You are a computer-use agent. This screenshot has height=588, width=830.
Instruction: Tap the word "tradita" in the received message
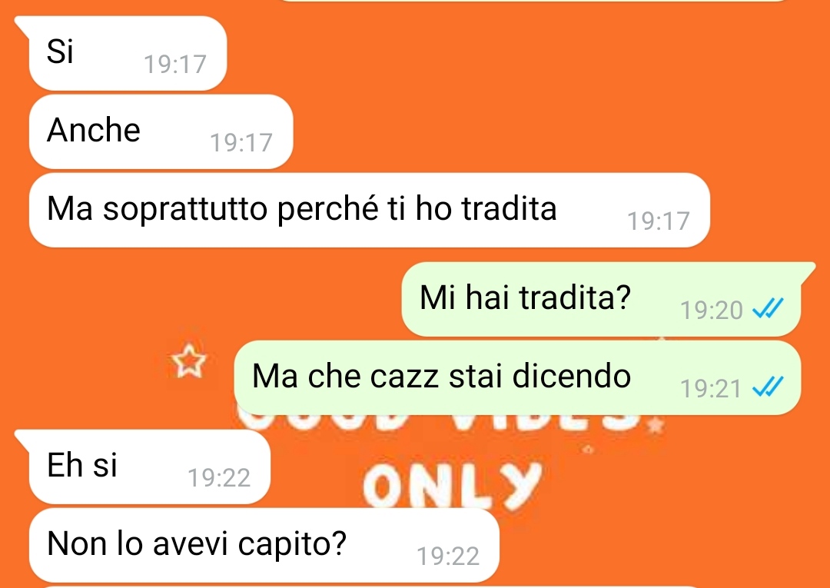click(x=510, y=208)
